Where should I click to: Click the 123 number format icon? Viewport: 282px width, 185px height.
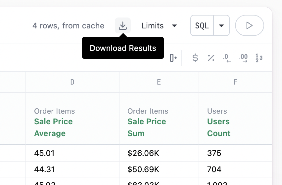point(259,58)
